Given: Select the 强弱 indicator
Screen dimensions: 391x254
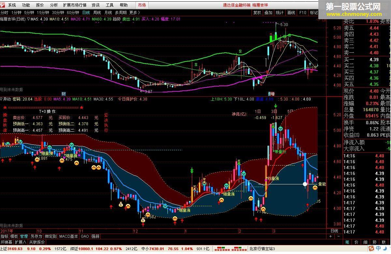Looking at the screenshot, I should [x=95, y=236].
